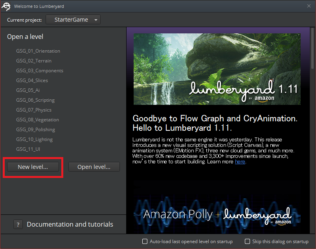This screenshot has height=249, width=316.
Task: Open level GSG_10_Lighting
Action: pyautogui.click(x=34, y=139)
